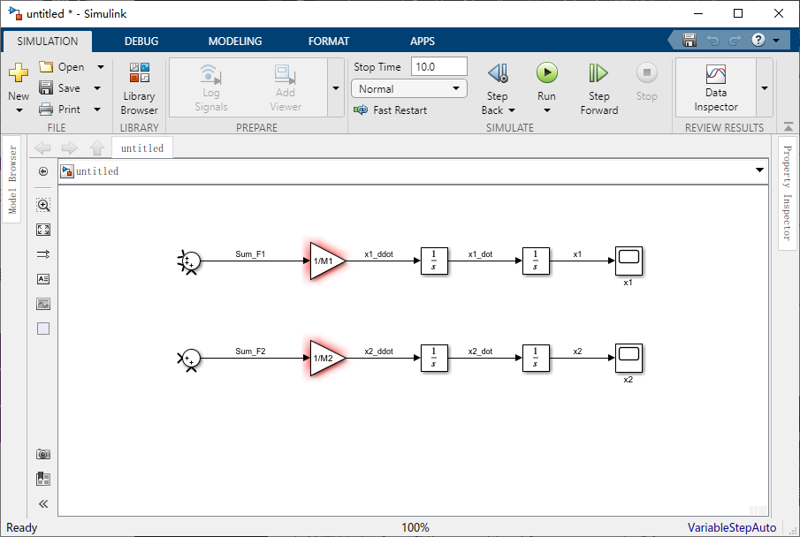Click the Fit to View icon

[43, 230]
